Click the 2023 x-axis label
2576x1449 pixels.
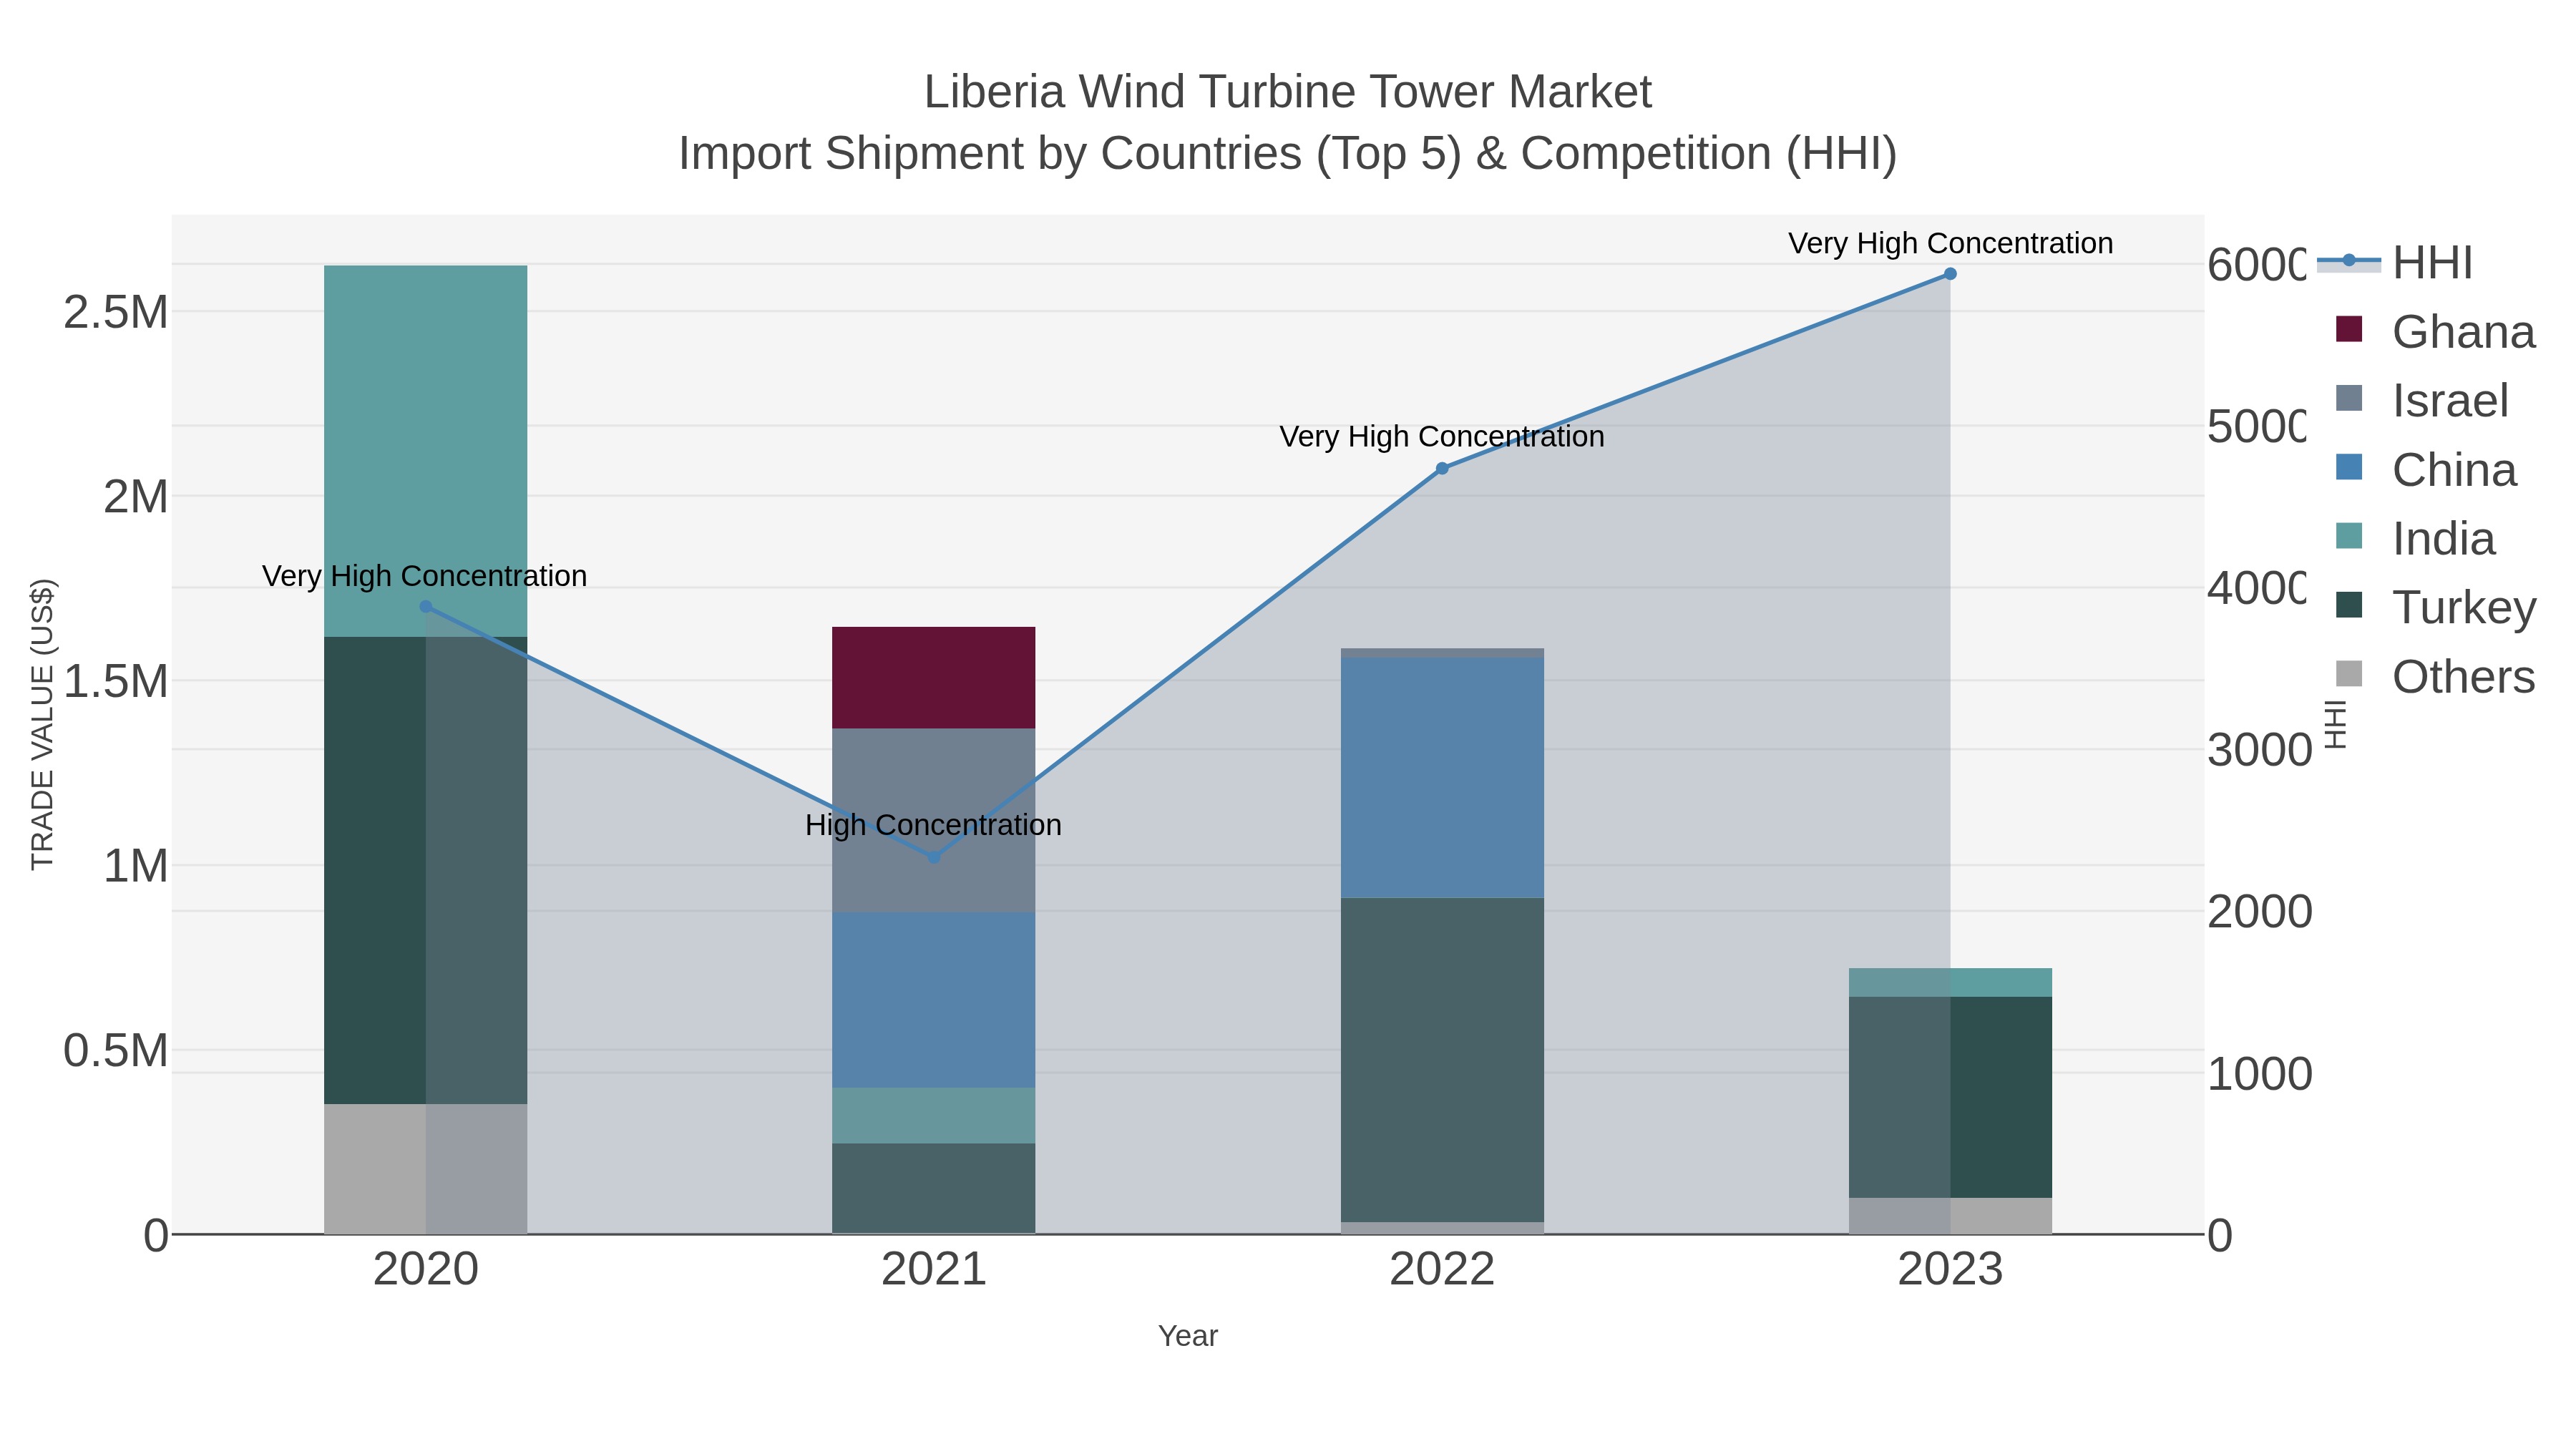[x=1950, y=1270]
